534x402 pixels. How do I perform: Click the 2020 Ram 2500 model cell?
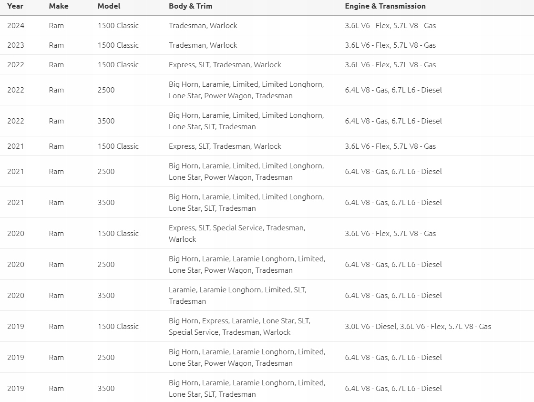106,264
